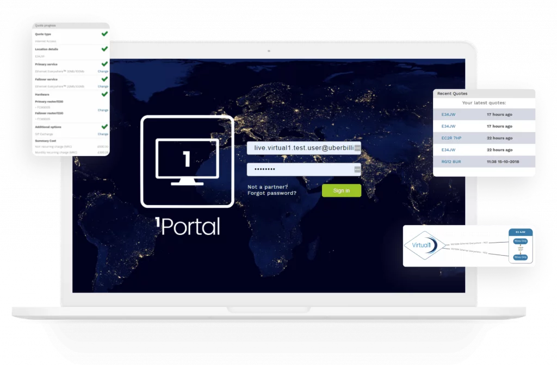The image size is (557, 365).
Task: Click the 'Primary router/EDD' label
Action: pyautogui.click(x=49, y=102)
